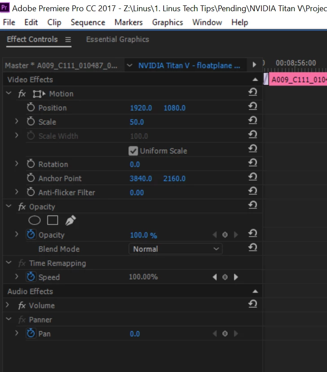Collapse the Audio Effects section
327x372 pixels.
(255, 291)
